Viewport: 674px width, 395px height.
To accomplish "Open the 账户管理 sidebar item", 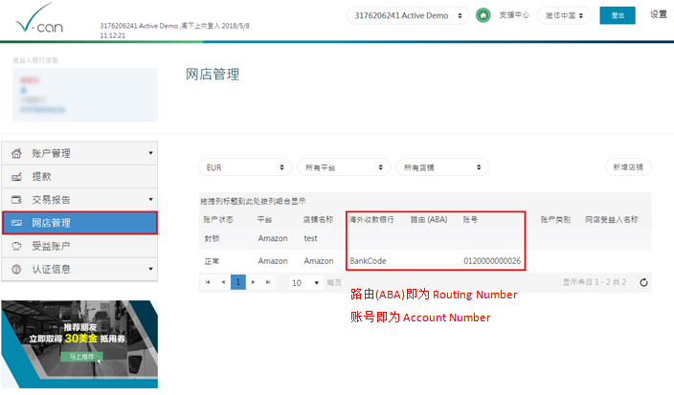I will [x=79, y=153].
